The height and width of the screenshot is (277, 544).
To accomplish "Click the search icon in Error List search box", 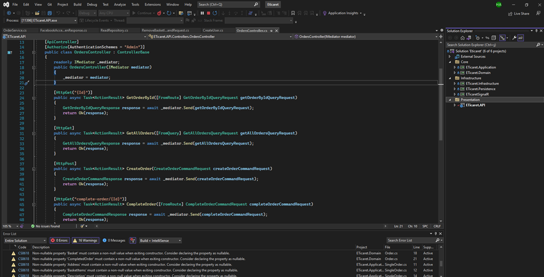I will click(437, 240).
